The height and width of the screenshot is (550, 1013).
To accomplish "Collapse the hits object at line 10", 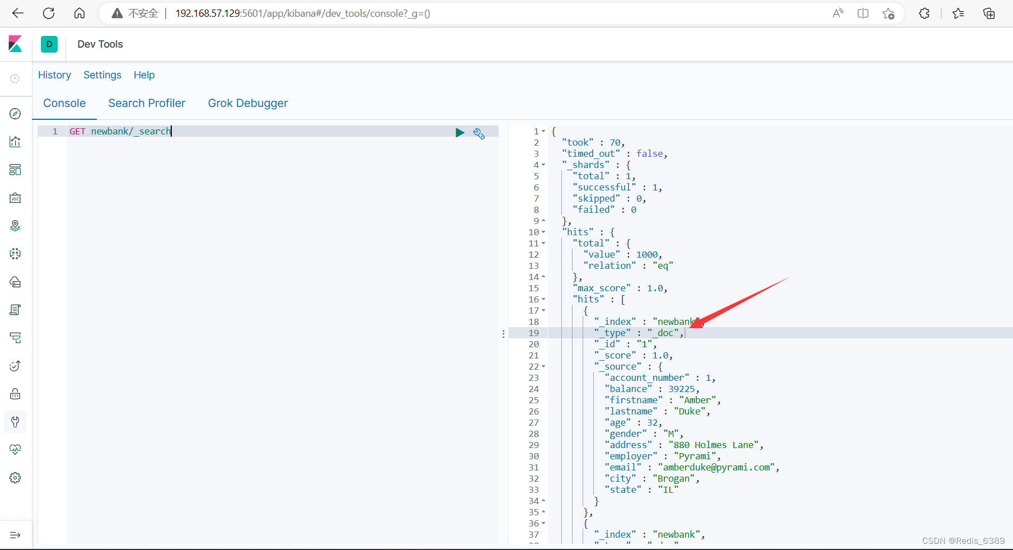I will point(543,232).
